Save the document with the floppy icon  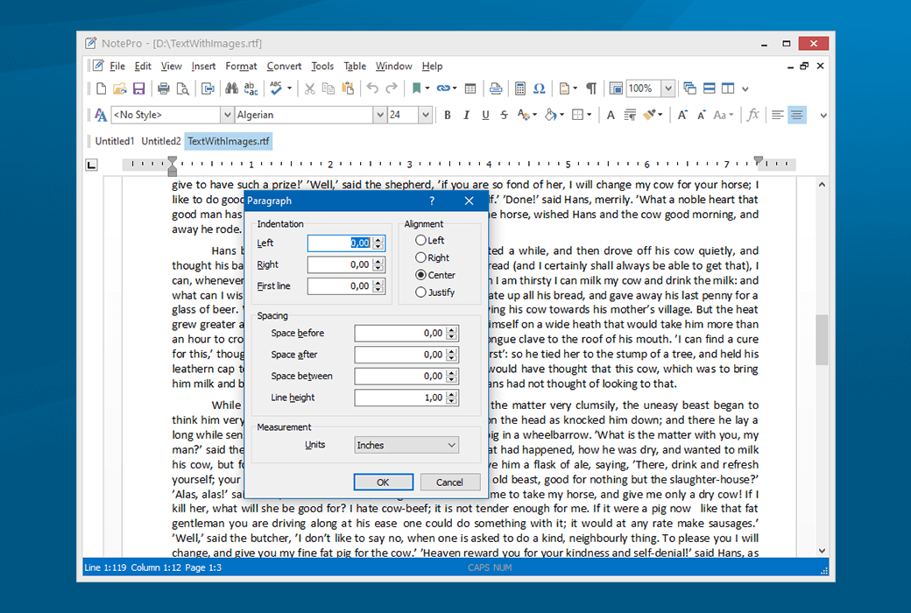pos(139,88)
